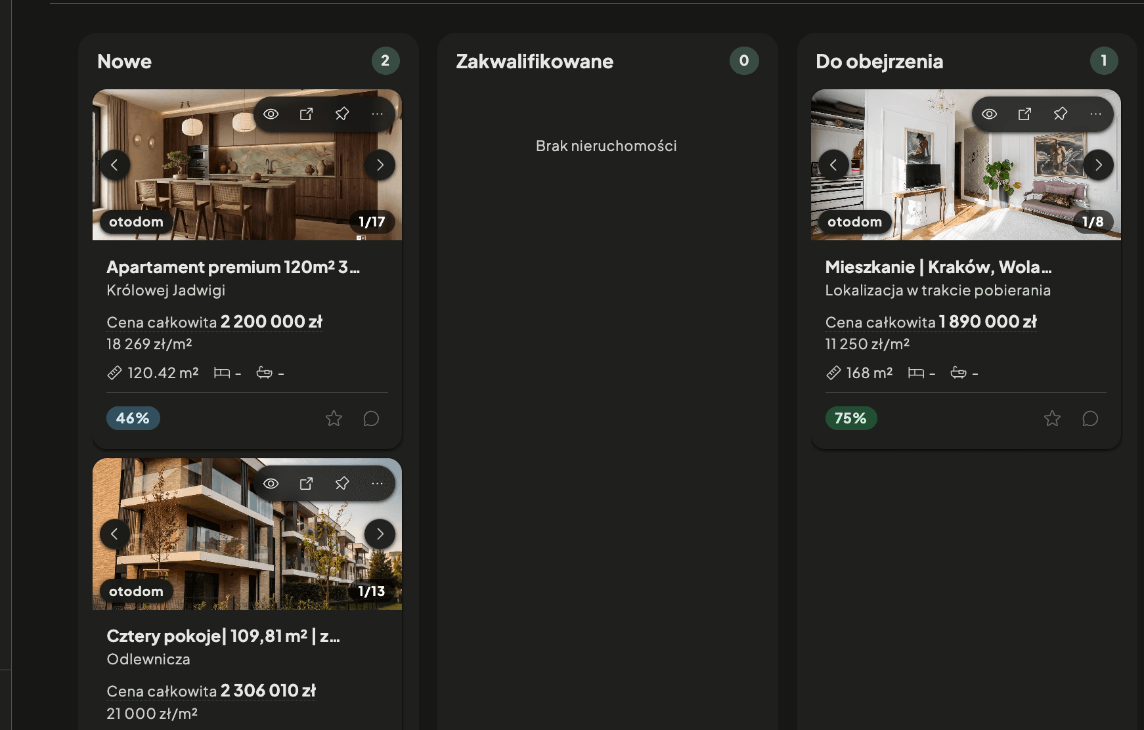Open Mieszkanie | Kraków, Wola title
This screenshot has height=730, width=1144.
tap(938, 267)
